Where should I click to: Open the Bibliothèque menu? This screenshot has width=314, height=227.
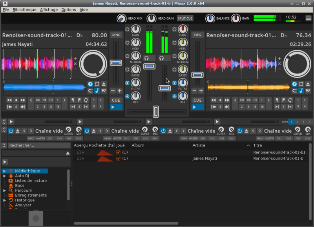pos(24,9)
